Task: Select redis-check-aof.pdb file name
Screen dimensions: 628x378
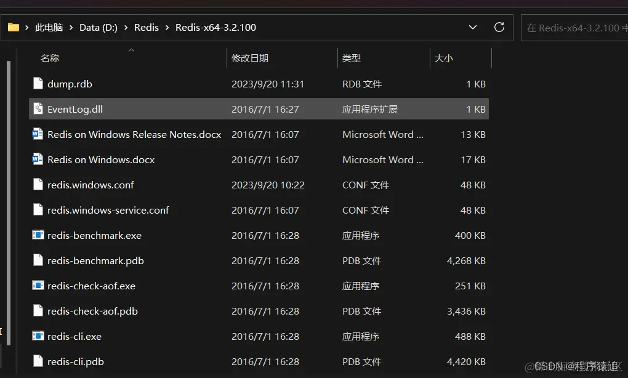Action: 92,311
